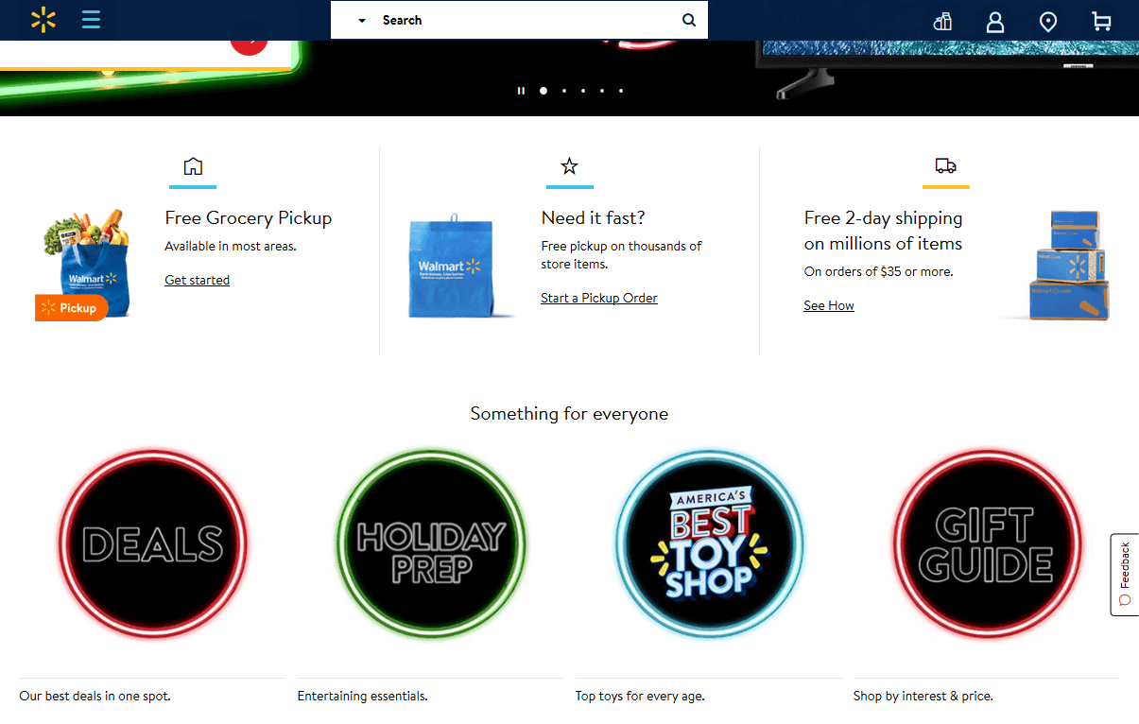The image size is (1139, 724).
Task: Open the See How shipping link
Action: pos(828,305)
